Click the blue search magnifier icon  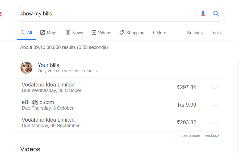click(216, 14)
